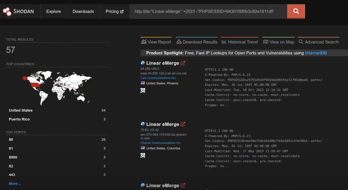Viewport: 348px width, 190px height.
Task: Switch to the Downloads page
Action: pyautogui.click(x=83, y=11)
